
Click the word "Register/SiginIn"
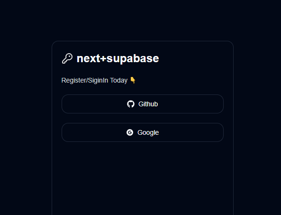point(85,80)
